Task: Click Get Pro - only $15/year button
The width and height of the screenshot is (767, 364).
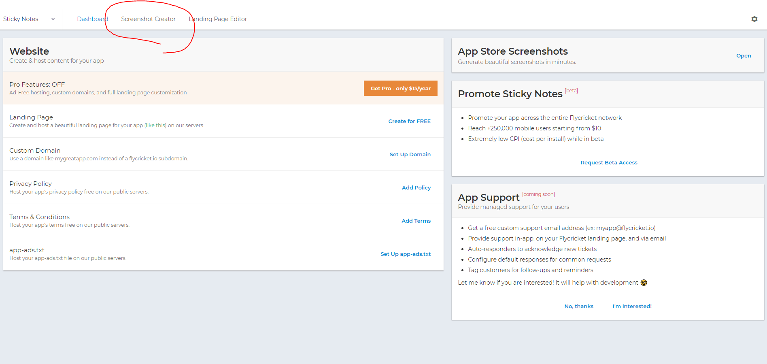Action: click(x=400, y=88)
